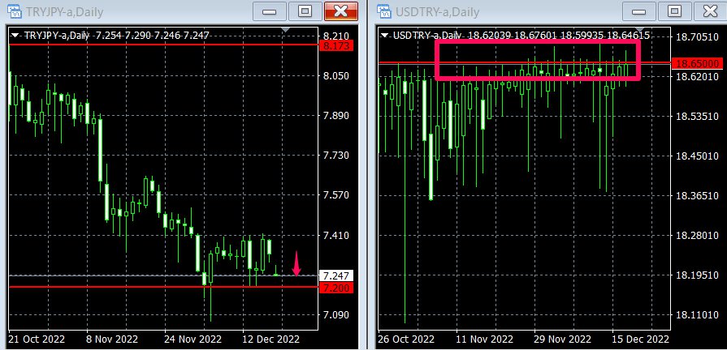727x350 pixels.
Task: Click the 15 Dec 2022 date label
Action: click(x=642, y=339)
